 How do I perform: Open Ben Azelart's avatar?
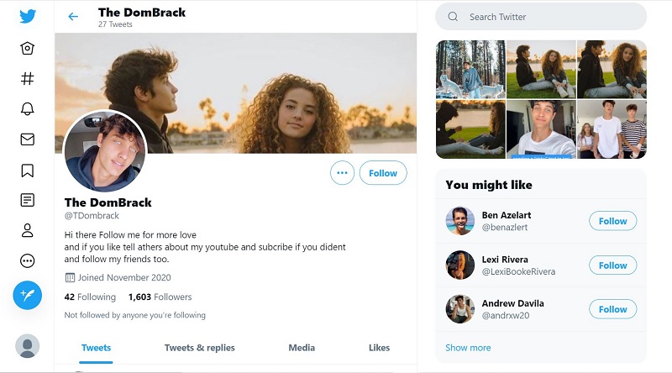(460, 221)
